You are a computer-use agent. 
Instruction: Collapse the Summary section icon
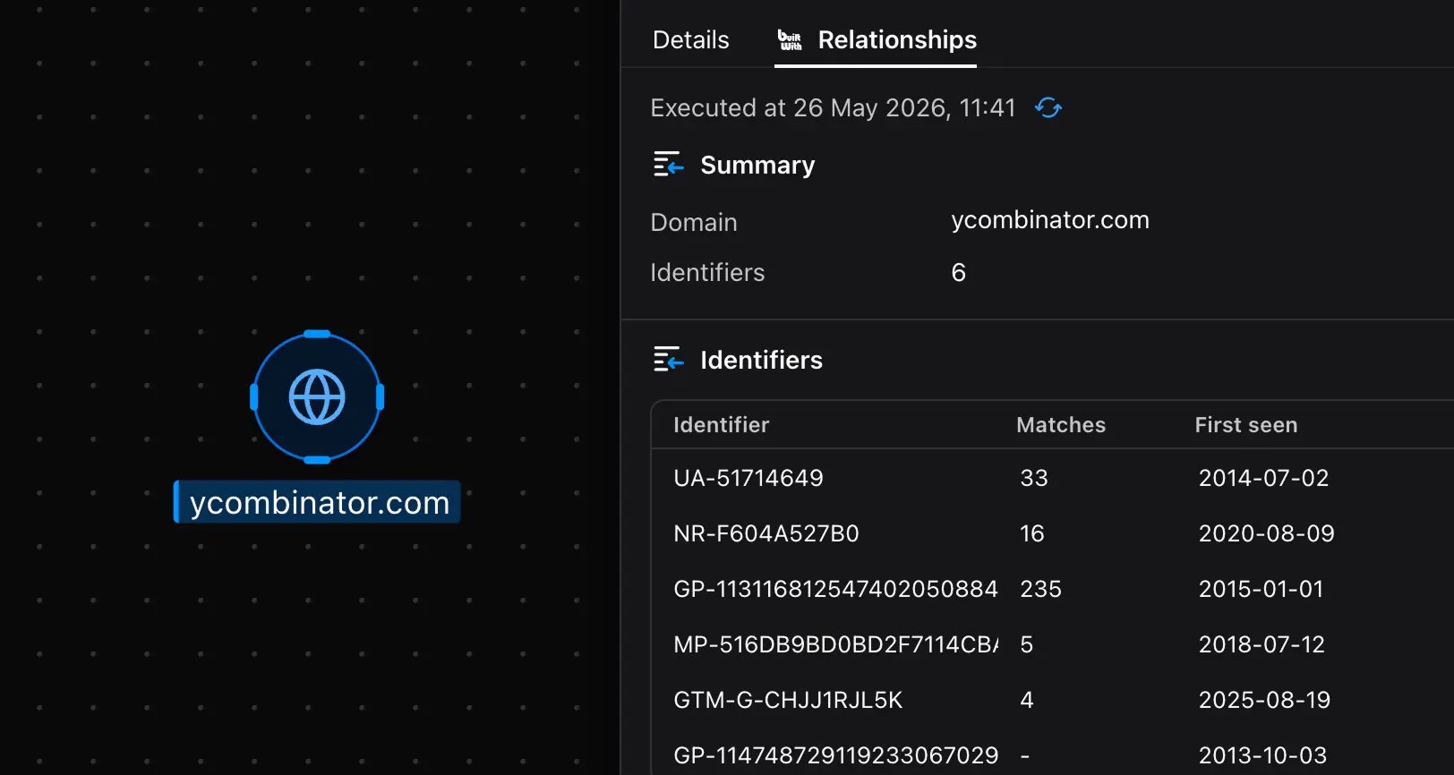(x=668, y=165)
